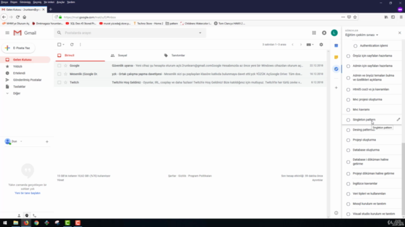Open the Windows Start menu

(5, 223)
